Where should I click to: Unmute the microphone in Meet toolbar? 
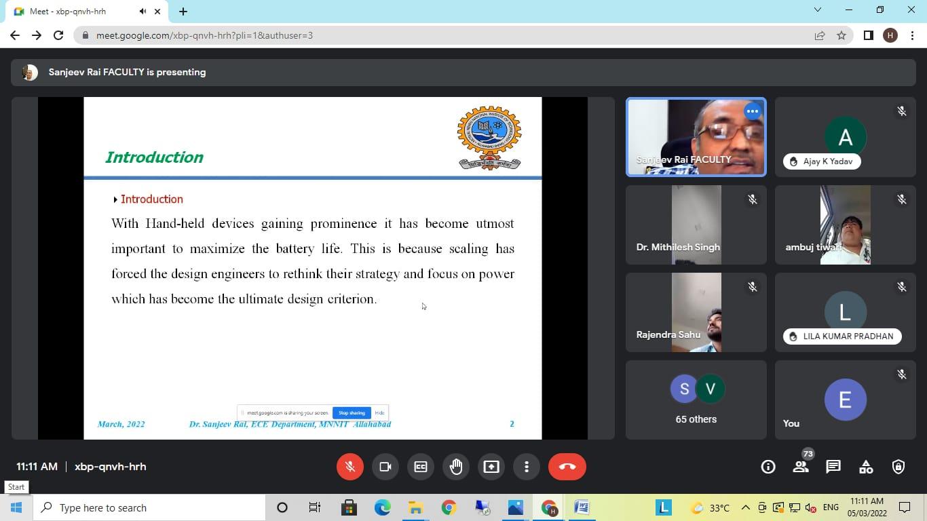(350, 467)
